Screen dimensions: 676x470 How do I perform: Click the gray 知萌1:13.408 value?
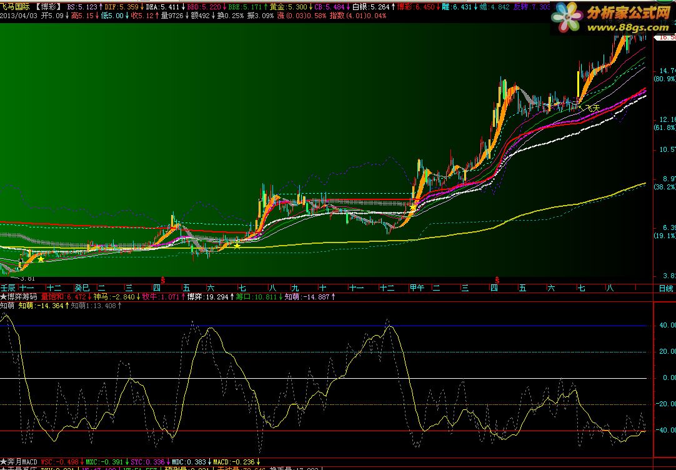[94, 305]
